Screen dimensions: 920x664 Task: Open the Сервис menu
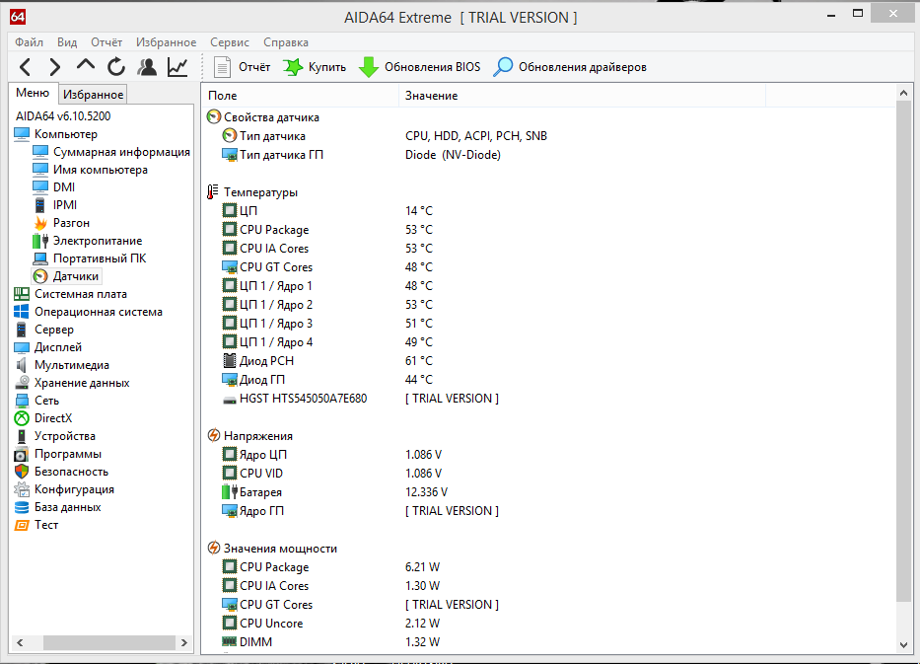point(229,42)
